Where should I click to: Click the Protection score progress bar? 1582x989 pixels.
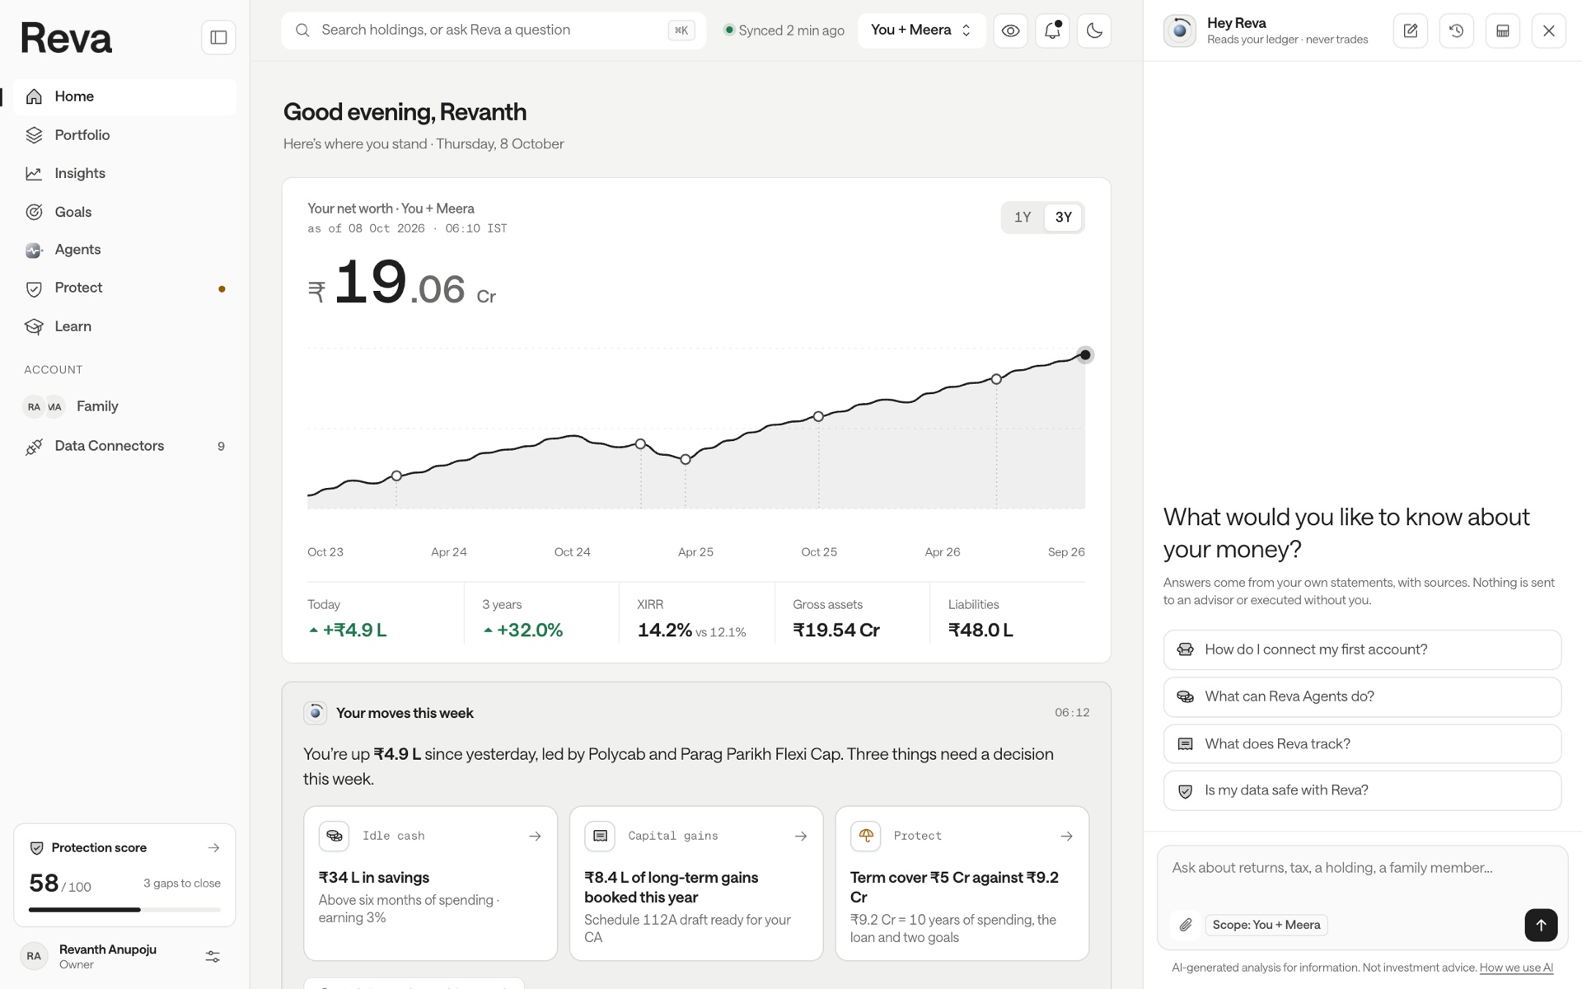(124, 909)
